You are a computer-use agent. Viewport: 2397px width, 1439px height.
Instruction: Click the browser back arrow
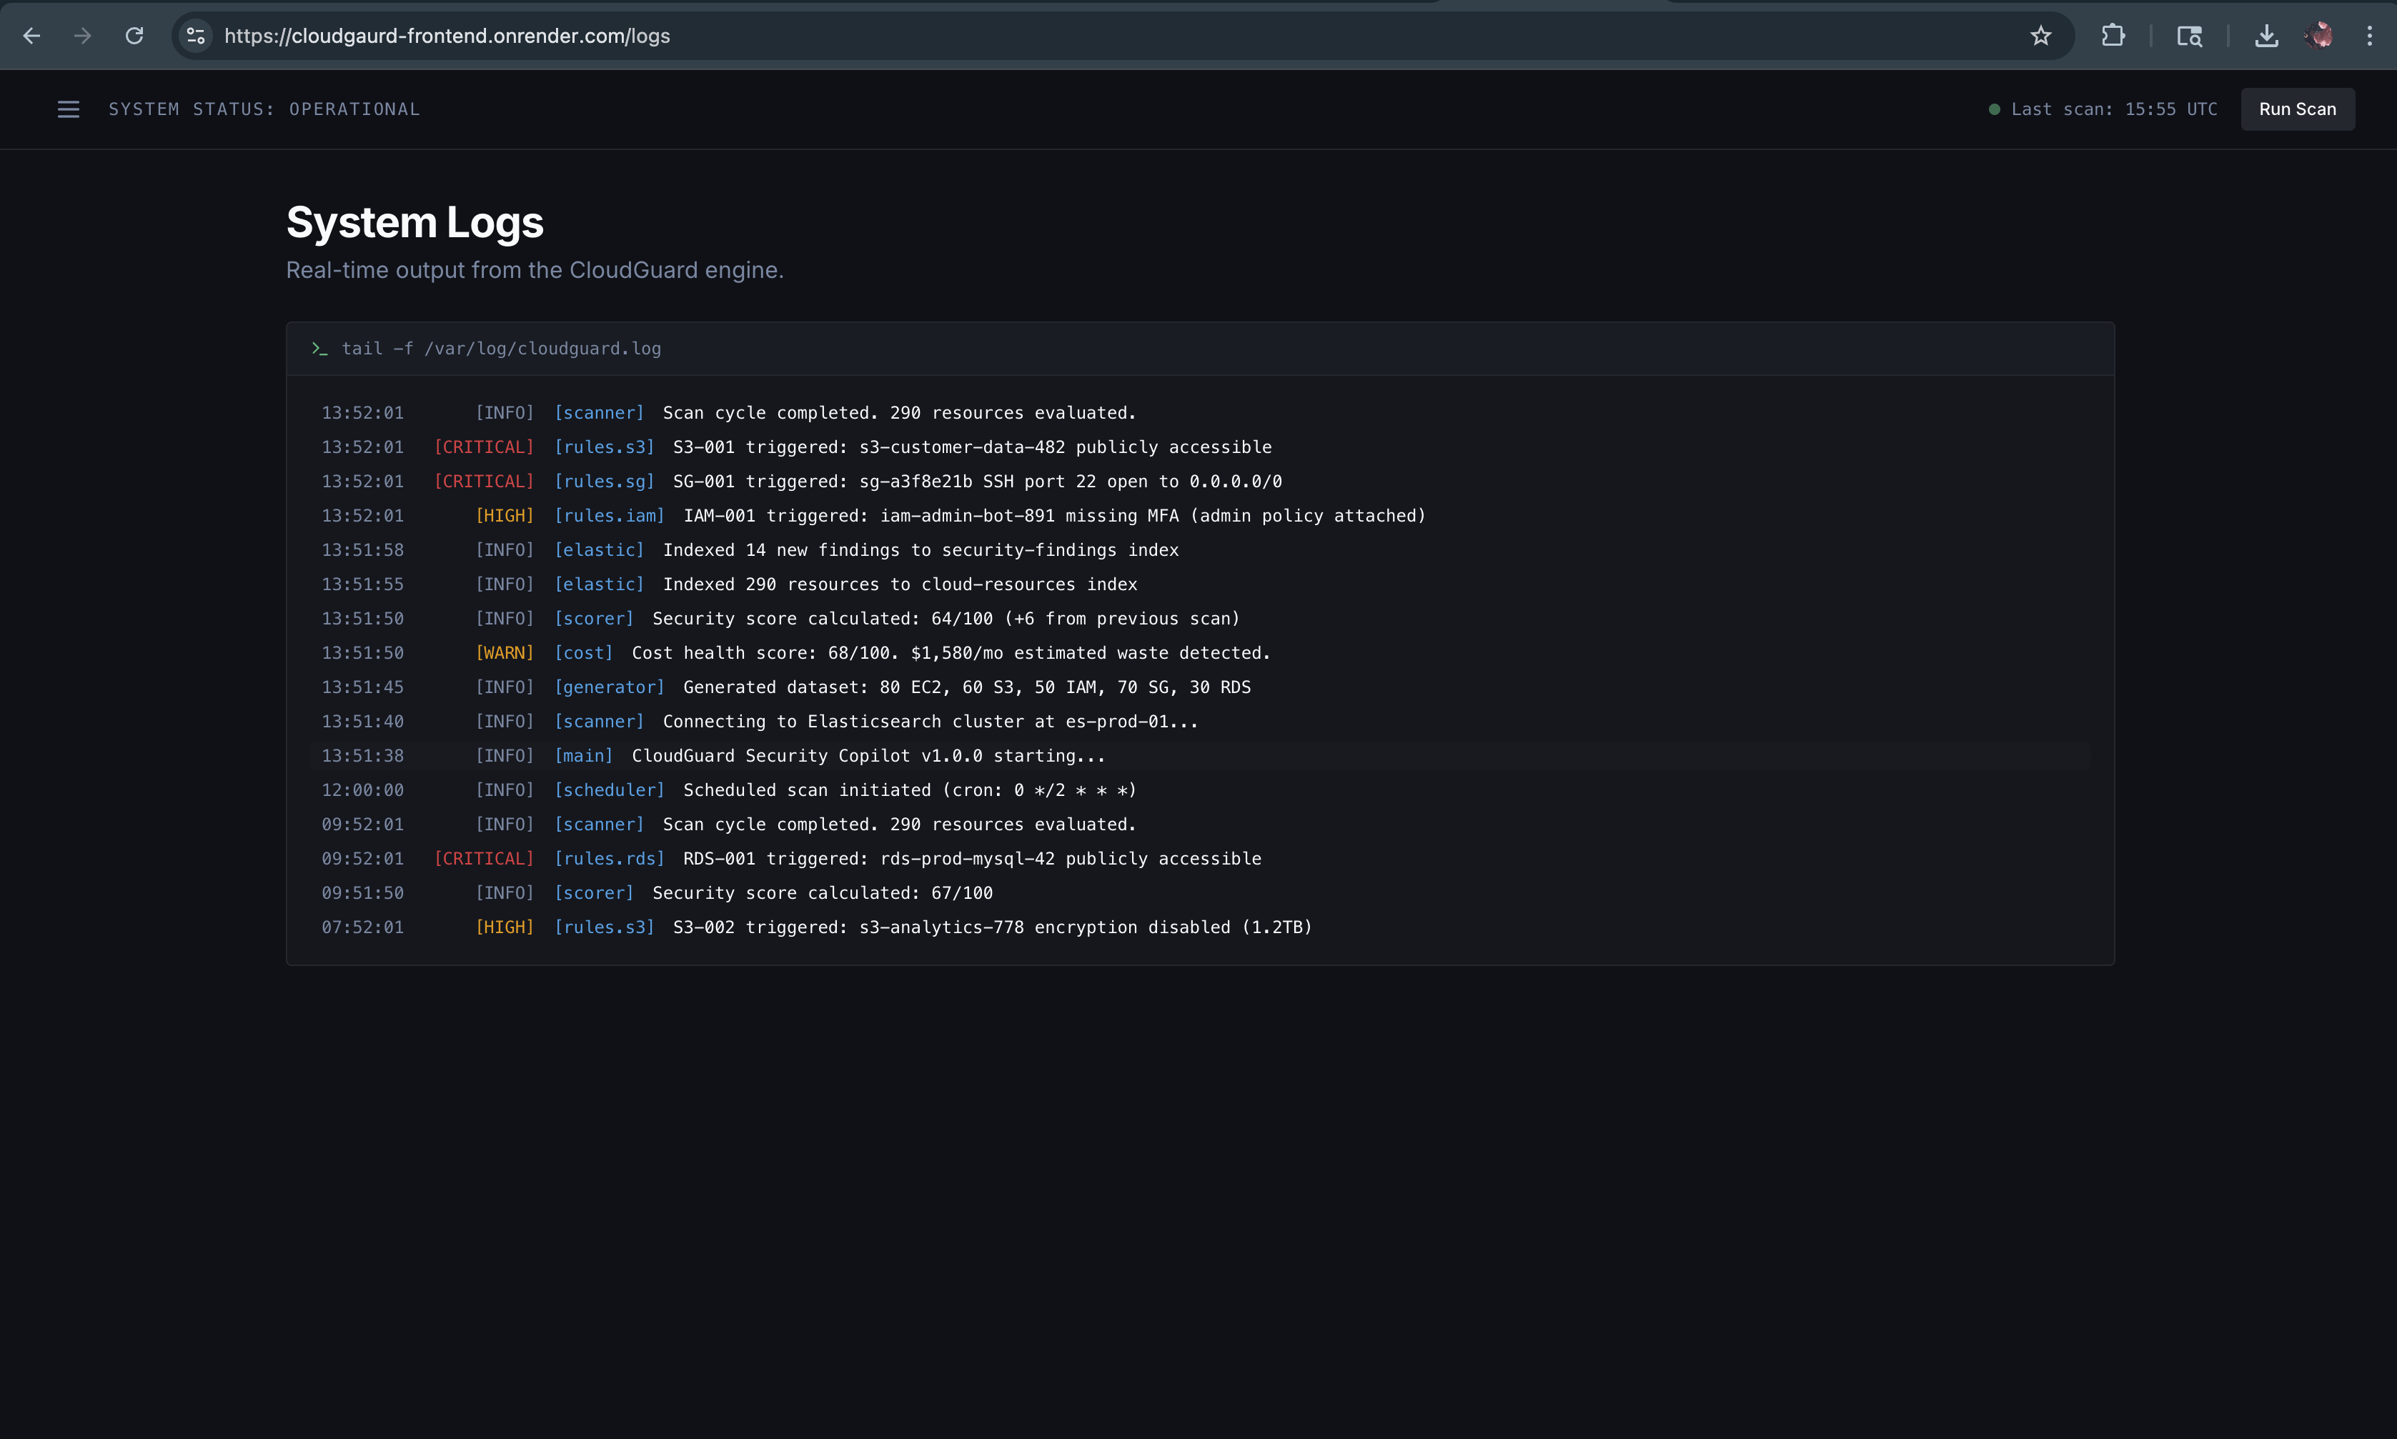31,36
